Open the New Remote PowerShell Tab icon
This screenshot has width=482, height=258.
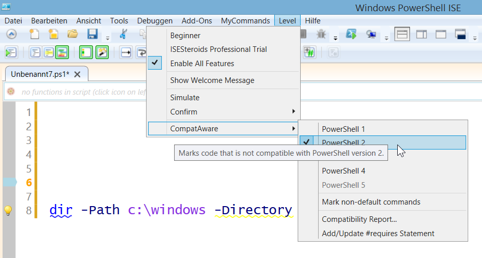[x=371, y=35]
